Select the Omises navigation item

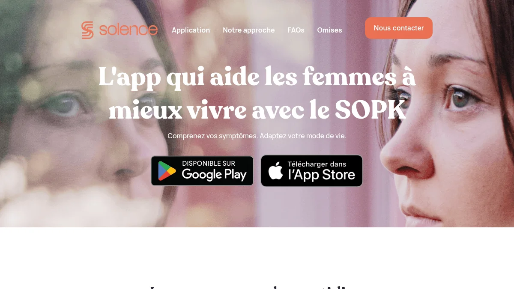click(x=329, y=30)
